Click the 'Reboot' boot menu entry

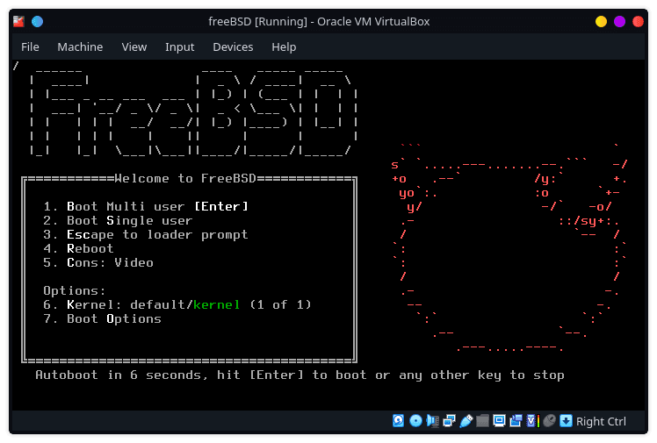78,248
